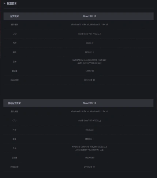The width and height of the screenshot is (157, 178).
Task: Click the 140GB以上 value in recommended table
Action: pyautogui.click(x=89, y=139)
